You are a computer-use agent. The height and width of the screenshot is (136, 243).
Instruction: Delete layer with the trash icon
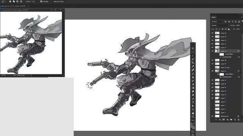[238, 120]
